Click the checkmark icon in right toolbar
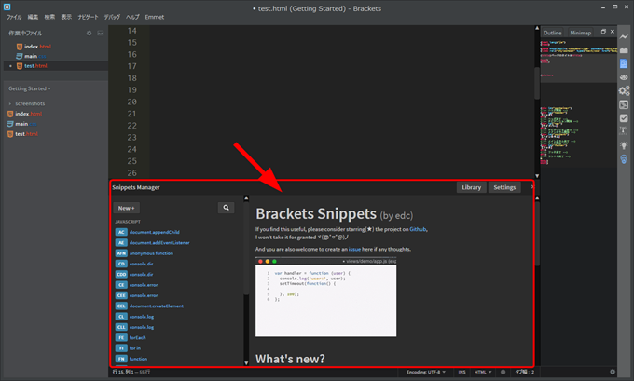Viewport: 634px width, 381px height. pyautogui.click(x=624, y=118)
